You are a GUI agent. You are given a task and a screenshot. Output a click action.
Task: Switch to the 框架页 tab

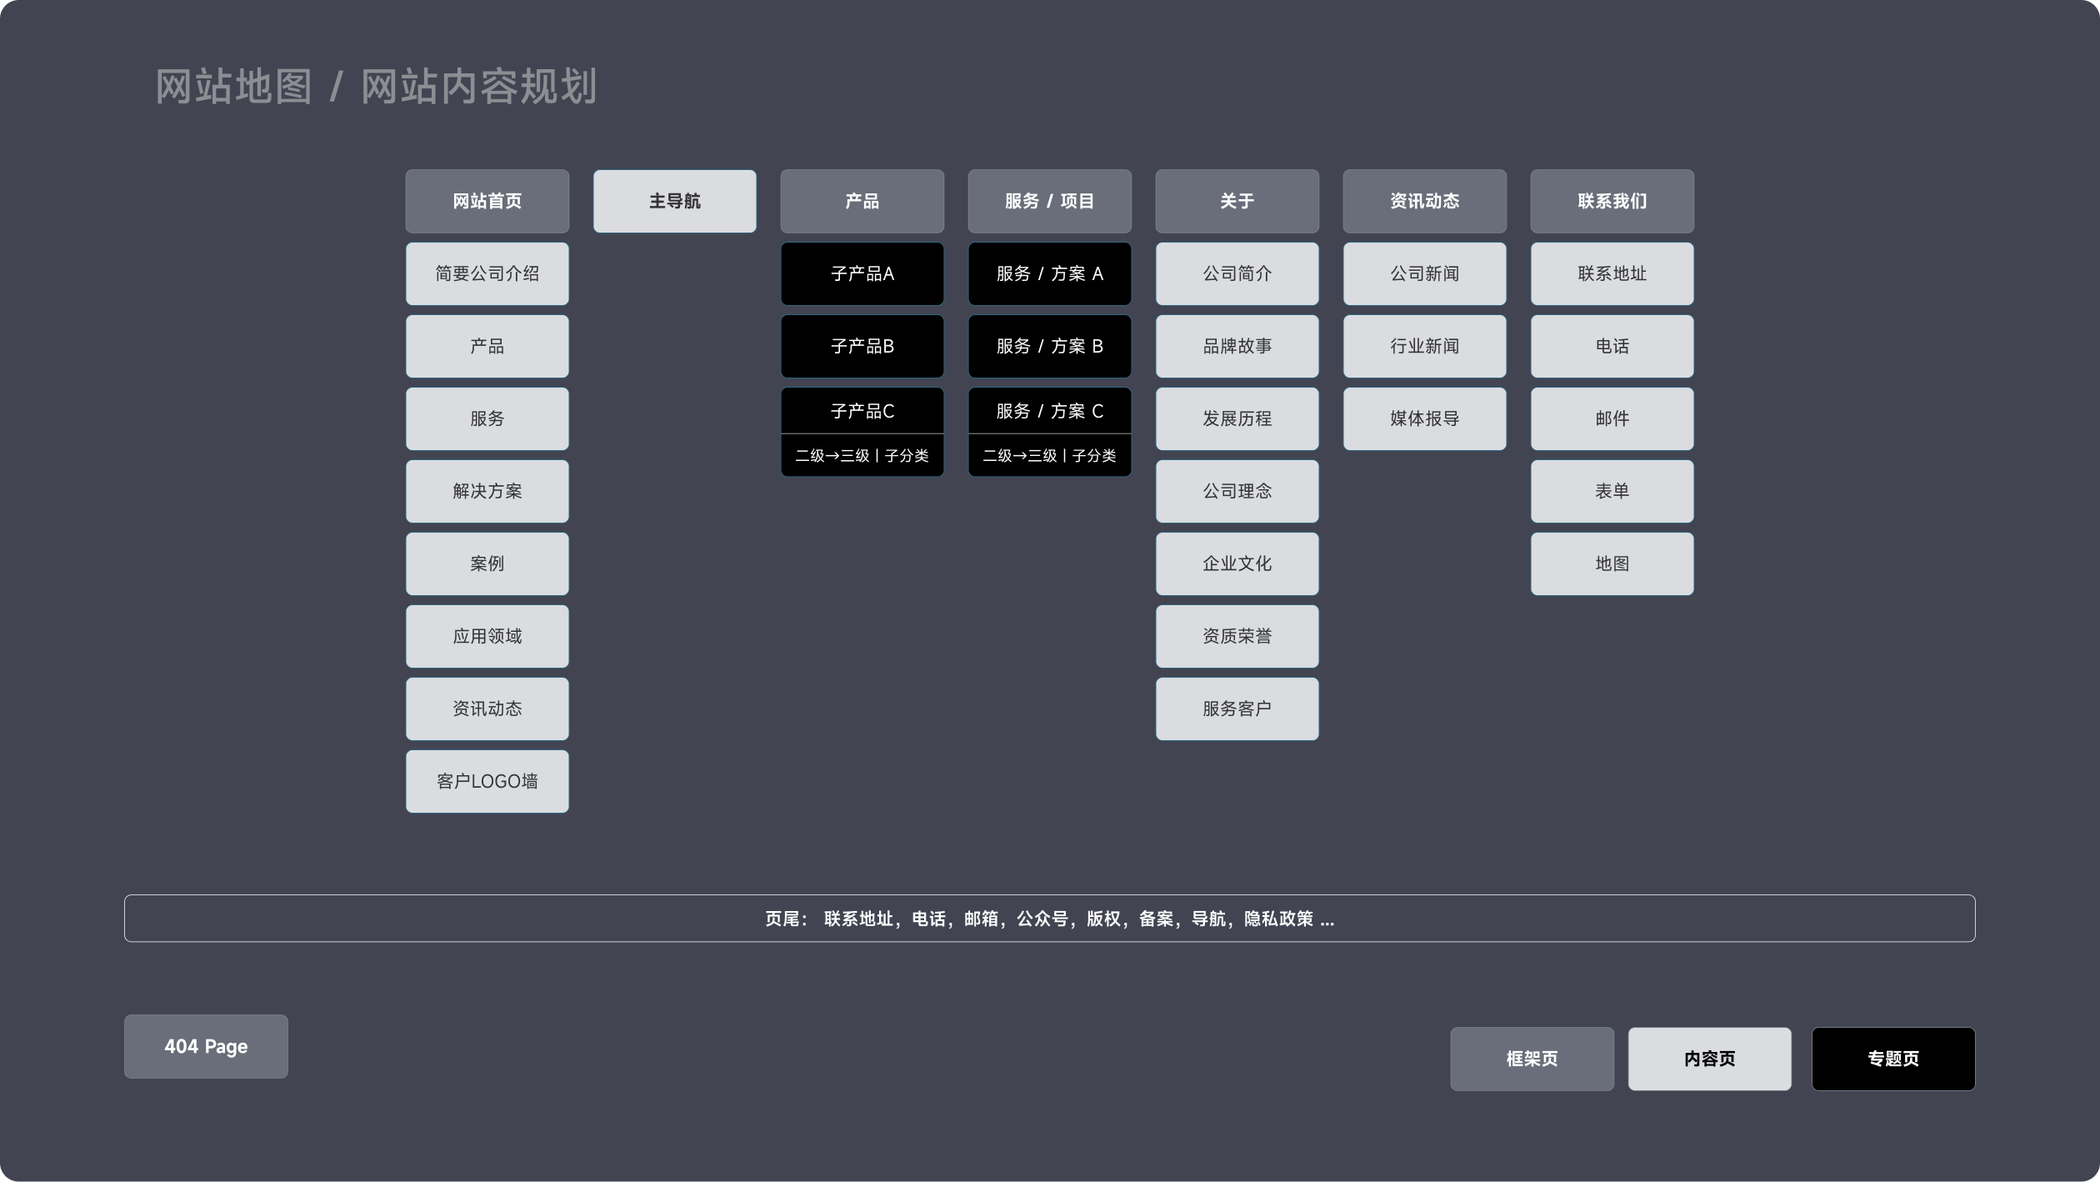(1532, 1059)
